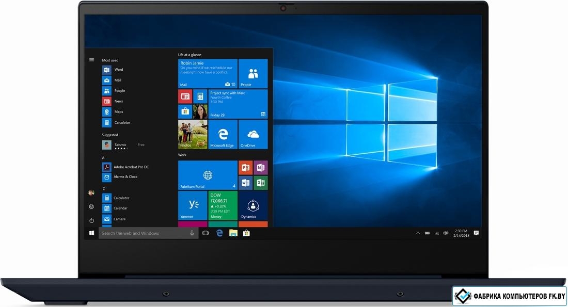Open the People live tile
The height and width of the screenshot is (307, 568).
tap(253, 73)
